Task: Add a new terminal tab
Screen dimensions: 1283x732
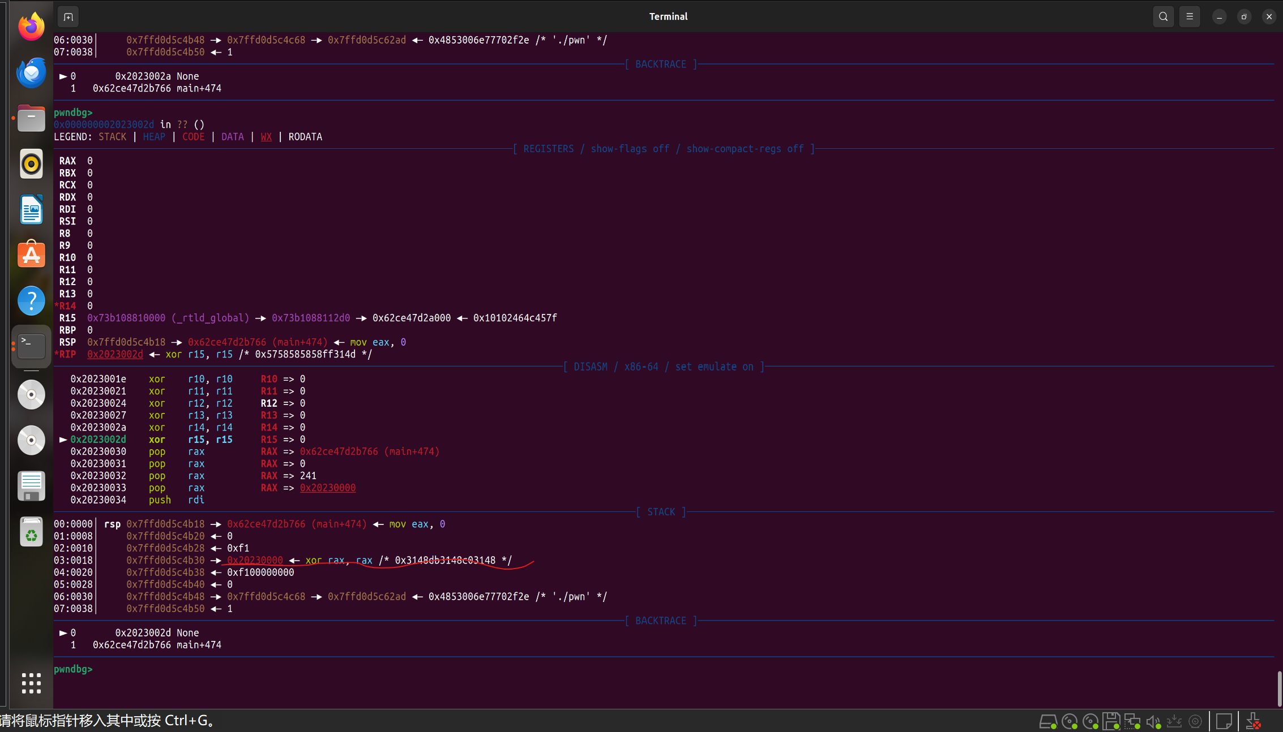Action: [x=68, y=17]
